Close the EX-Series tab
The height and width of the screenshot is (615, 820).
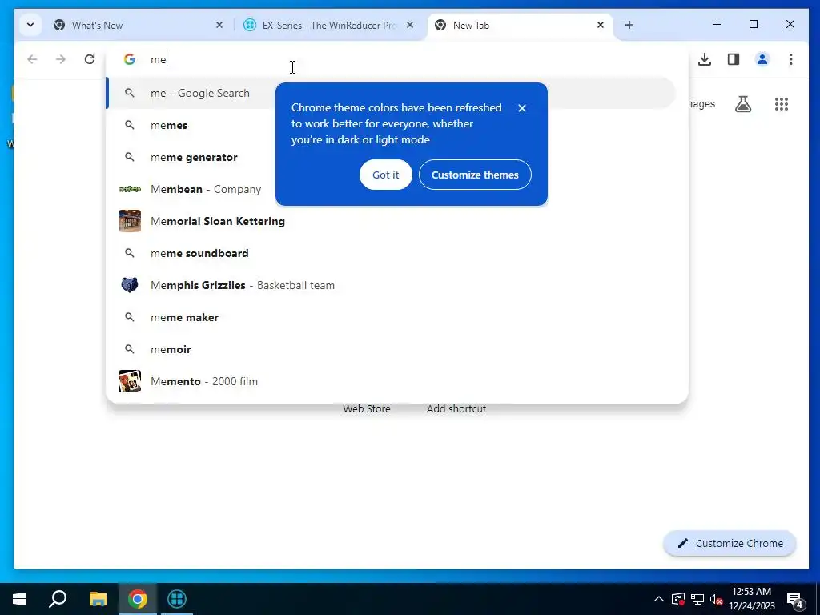pyautogui.click(x=410, y=25)
